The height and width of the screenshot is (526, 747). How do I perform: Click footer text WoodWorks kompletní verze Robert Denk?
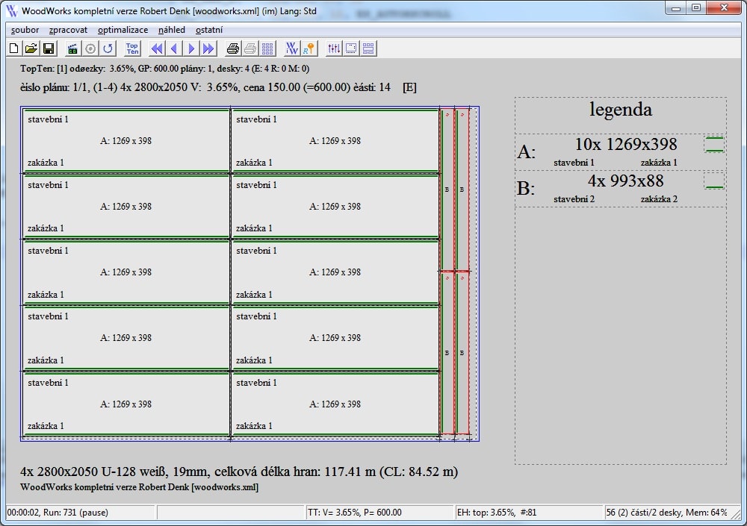point(139,487)
